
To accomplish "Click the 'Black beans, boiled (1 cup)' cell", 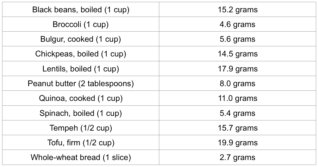I will (81, 10).
